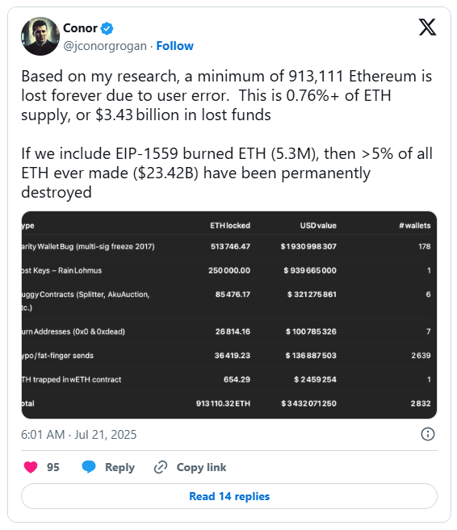The image size is (457, 530).
Task: Click the Conor display name
Action: 80,28
